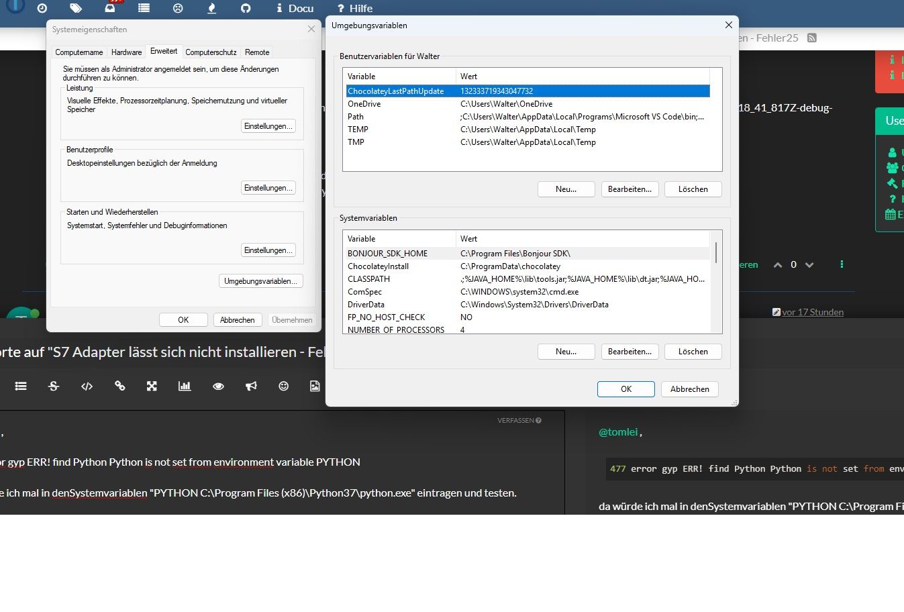
Task: Open the GitHub icon in the navbar
Action: click(246, 8)
